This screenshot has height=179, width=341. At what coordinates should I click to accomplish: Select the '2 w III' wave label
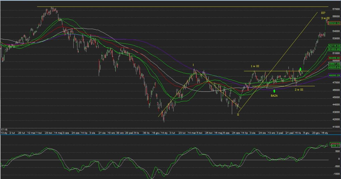[x=299, y=90]
